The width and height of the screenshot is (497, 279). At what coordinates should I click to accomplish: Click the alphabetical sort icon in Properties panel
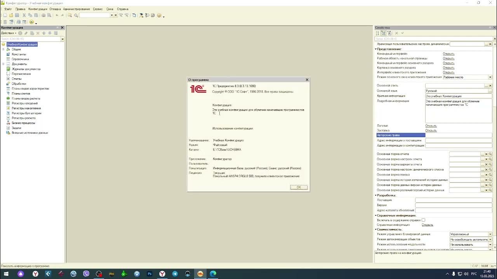(377, 33)
